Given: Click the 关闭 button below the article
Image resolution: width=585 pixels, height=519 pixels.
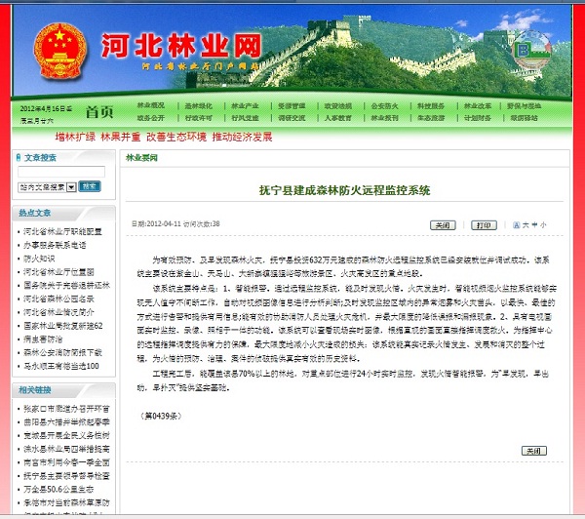Looking at the screenshot, I should point(534,451).
